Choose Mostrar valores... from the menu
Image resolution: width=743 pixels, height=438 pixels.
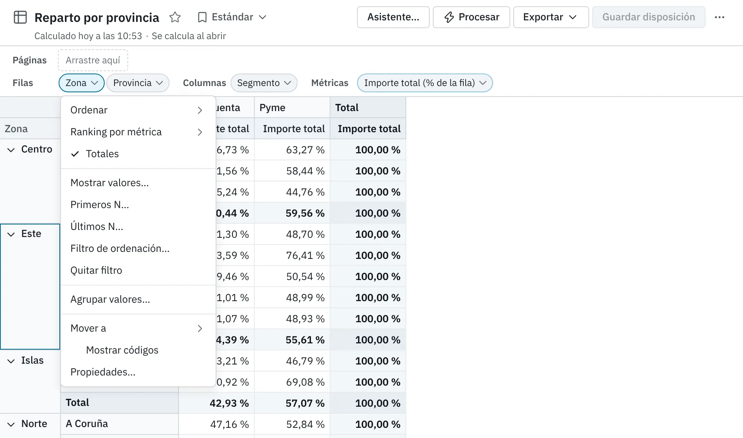click(138, 183)
